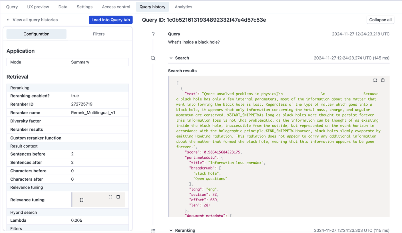Open the UX preview tab
The width and height of the screenshot is (402, 233).
[x=38, y=7]
